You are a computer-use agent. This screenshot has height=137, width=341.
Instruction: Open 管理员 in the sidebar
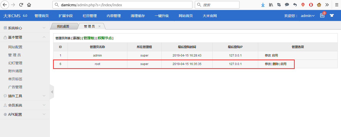(15, 55)
